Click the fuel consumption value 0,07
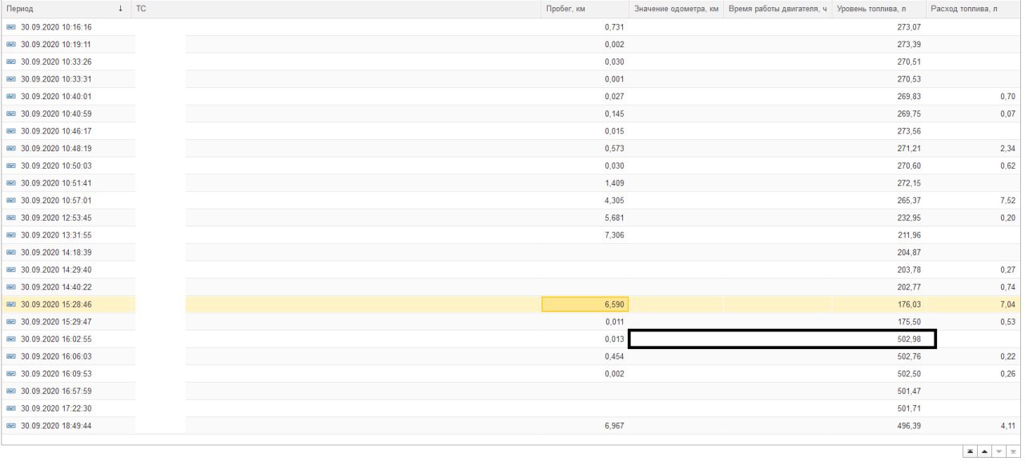 (1007, 114)
